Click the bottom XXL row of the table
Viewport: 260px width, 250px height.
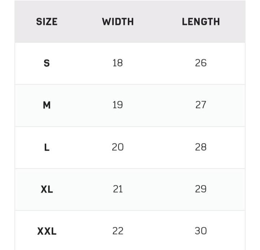click(x=159, y=231)
